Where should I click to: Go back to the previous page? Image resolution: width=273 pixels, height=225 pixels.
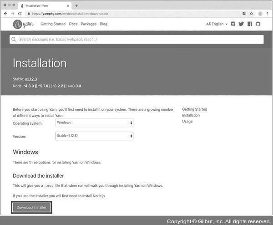[x=5, y=14]
